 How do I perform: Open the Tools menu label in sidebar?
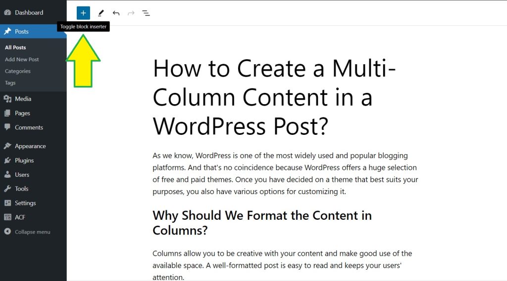coord(22,189)
